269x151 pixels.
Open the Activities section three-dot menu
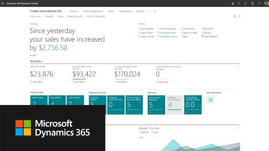[x=238, y=67]
